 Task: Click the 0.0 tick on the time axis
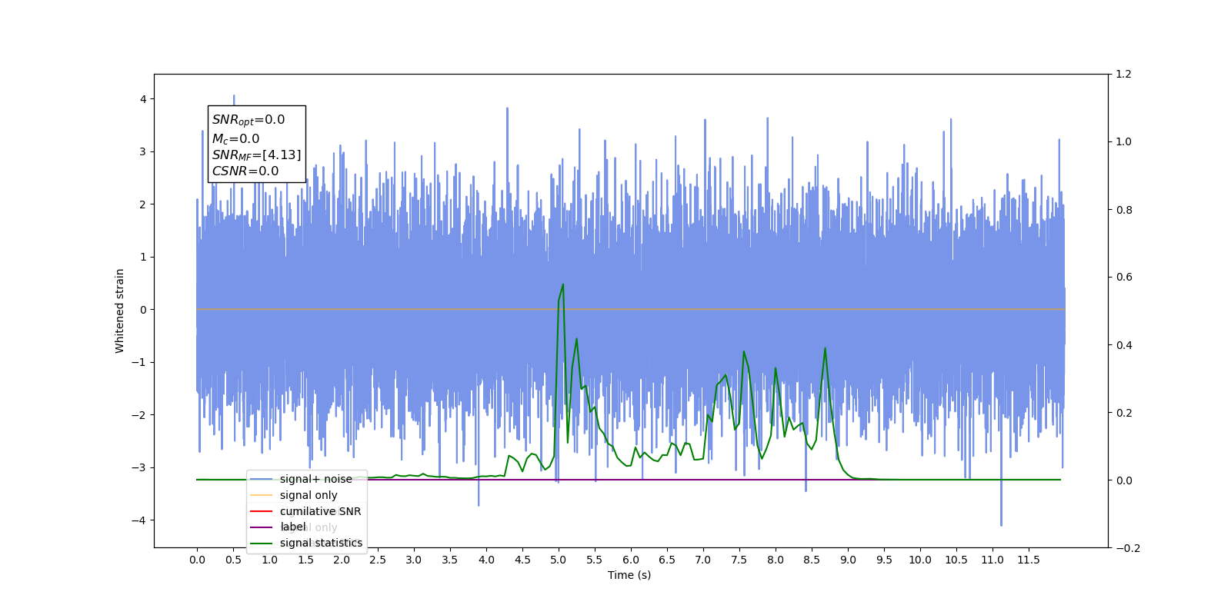197,560
